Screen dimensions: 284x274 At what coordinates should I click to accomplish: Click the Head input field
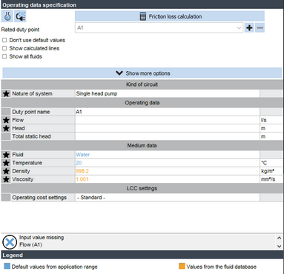(x=168, y=128)
